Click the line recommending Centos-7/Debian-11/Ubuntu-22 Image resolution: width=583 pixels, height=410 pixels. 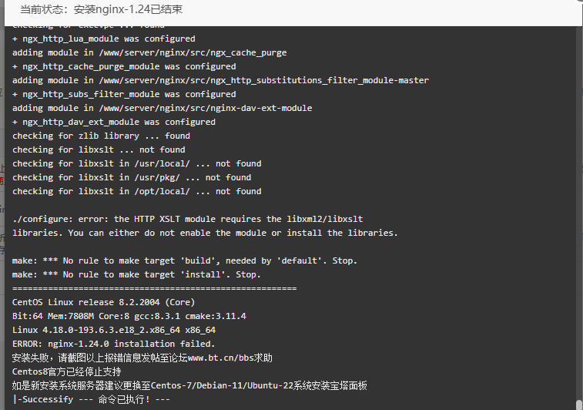pyautogui.click(x=189, y=385)
